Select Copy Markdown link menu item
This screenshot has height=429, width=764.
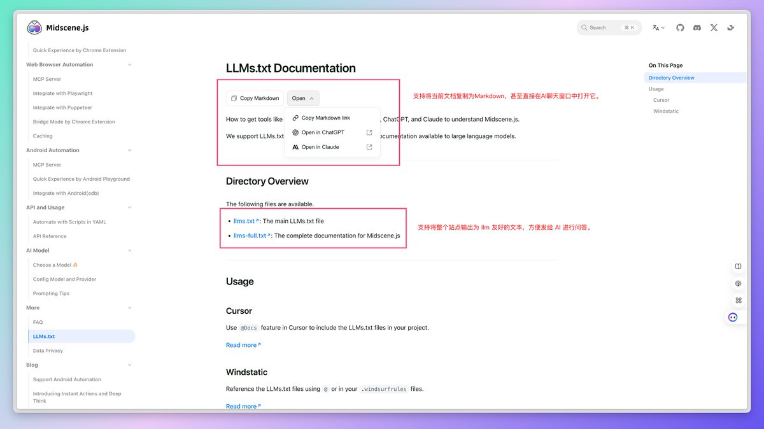pos(332,118)
